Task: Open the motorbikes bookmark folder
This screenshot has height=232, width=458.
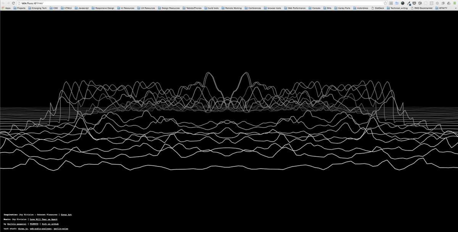Action: tap(361, 8)
